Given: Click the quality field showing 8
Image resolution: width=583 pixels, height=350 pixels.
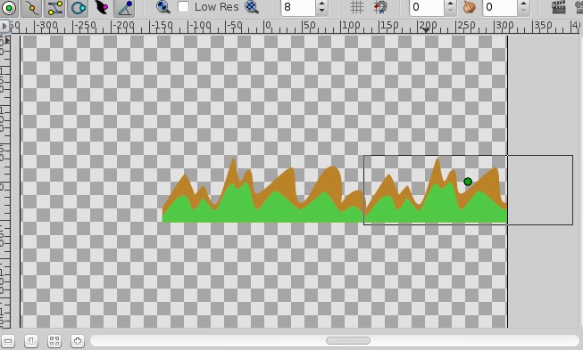Looking at the screenshot, I should tap(298, 7).
